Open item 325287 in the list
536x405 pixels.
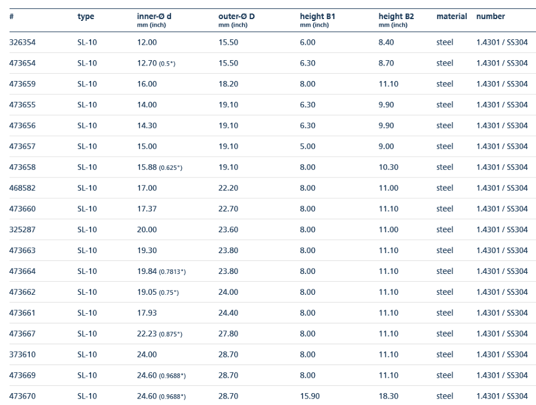coord(22,230)
